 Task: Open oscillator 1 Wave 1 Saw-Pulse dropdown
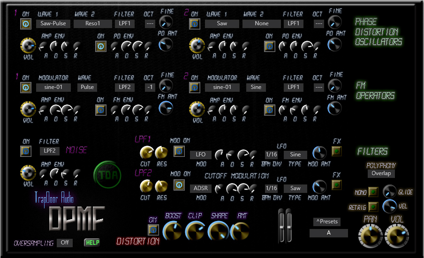tap(53, 23)
